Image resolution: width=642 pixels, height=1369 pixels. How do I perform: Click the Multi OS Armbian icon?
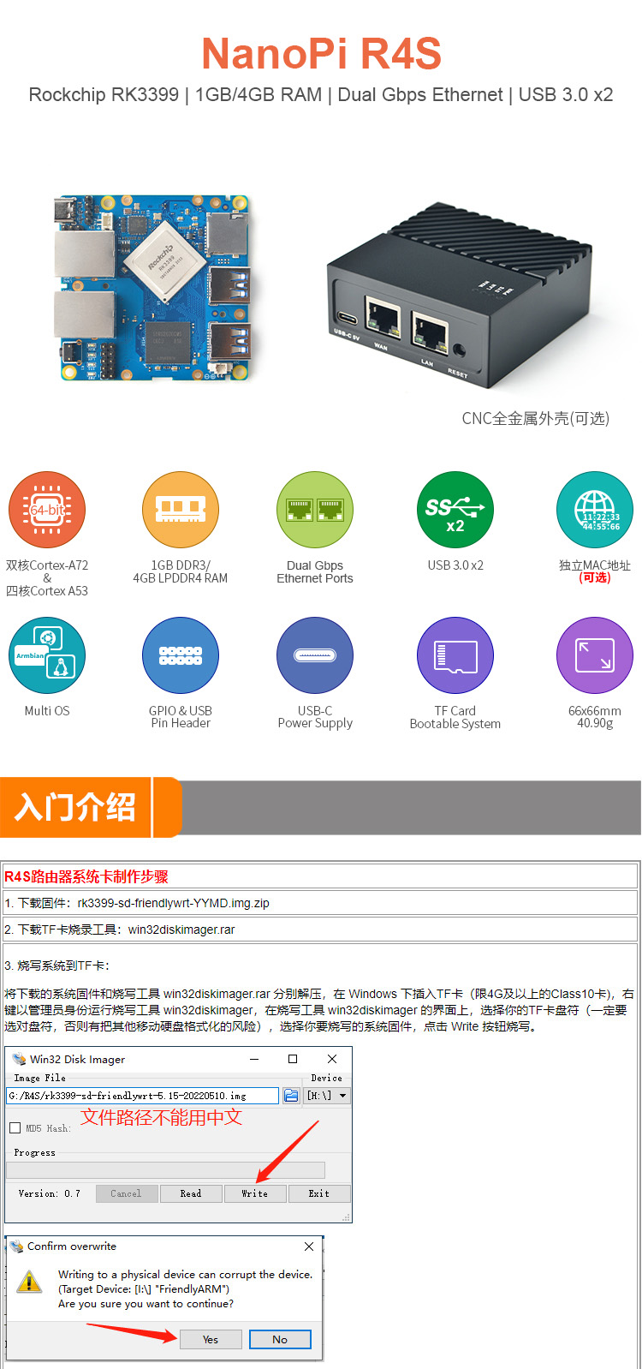coord(47,655)
